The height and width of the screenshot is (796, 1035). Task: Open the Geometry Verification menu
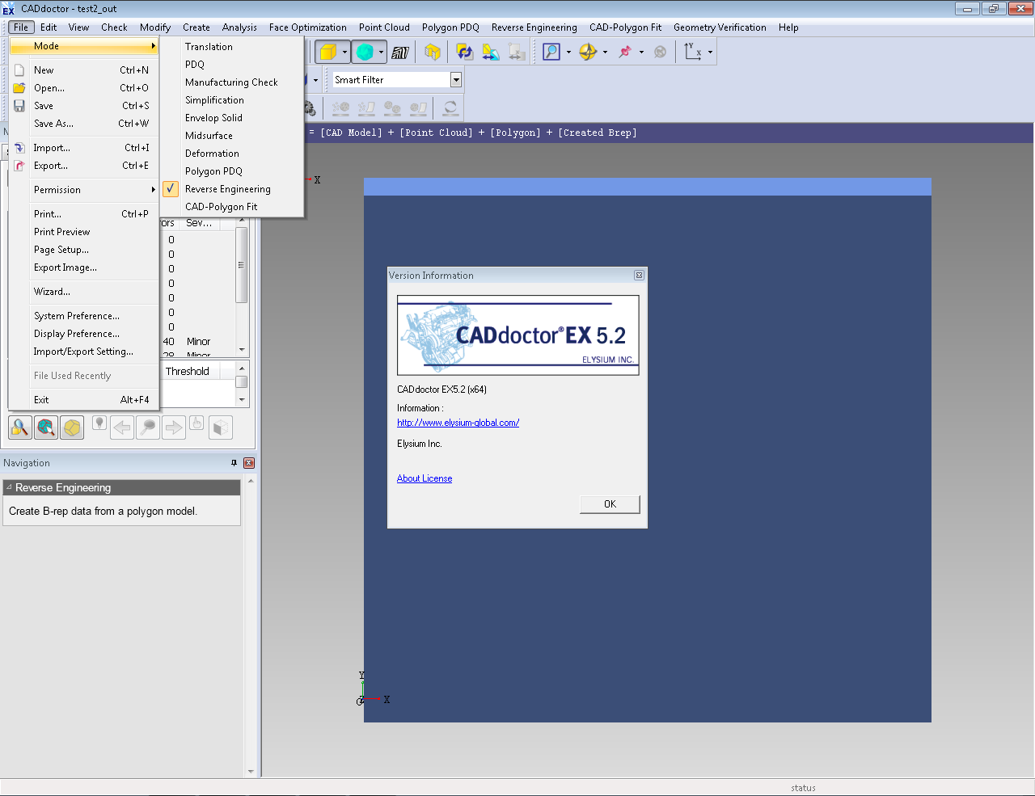pyautogui.click(x=720, y=27)
